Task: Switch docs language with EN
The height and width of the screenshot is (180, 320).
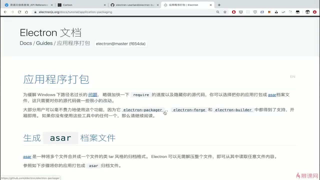Action: tap(292, 77)
